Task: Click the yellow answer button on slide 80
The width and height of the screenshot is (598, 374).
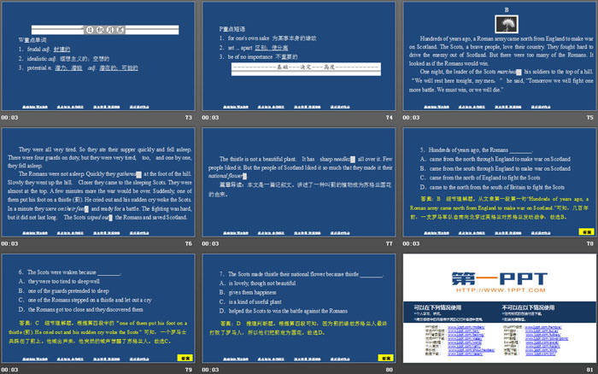Action: [x=385, y=356]
